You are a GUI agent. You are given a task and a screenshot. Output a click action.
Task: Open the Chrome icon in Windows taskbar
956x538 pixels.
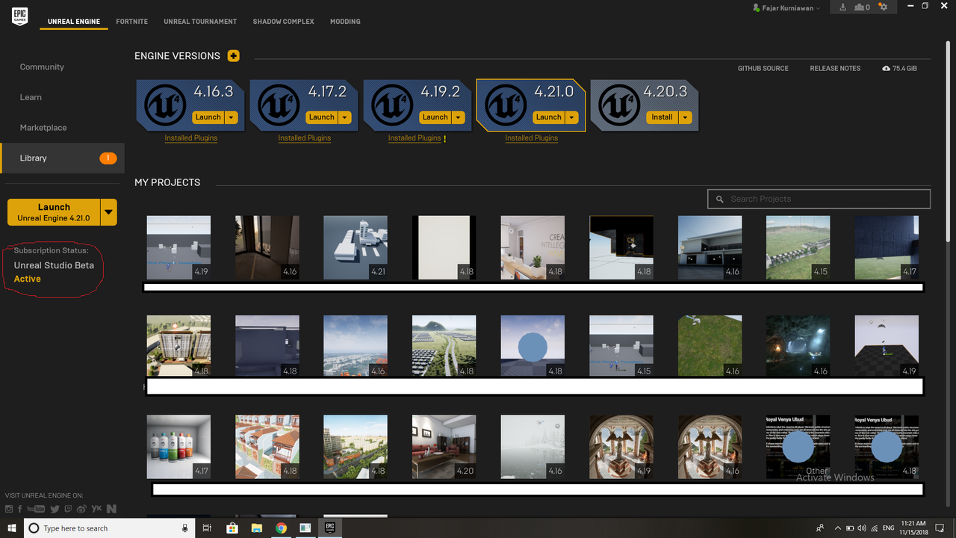click(x=281, y=528)
